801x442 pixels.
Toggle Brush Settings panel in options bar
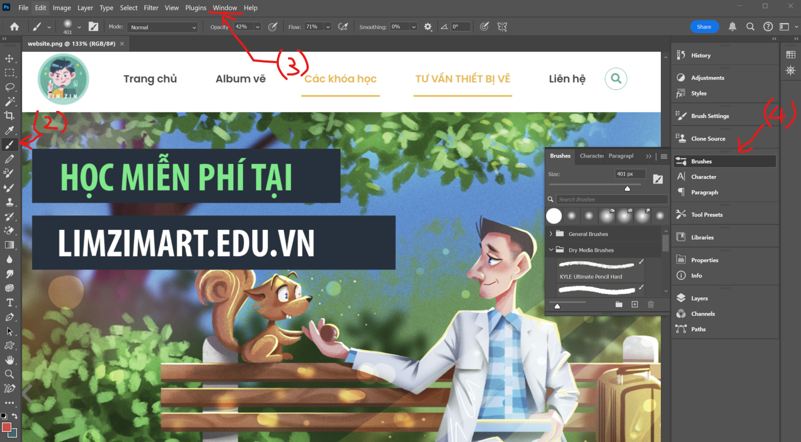[94, 27]
